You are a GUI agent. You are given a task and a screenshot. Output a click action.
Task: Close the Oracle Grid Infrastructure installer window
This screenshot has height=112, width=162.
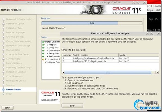[x=144, y=2]
